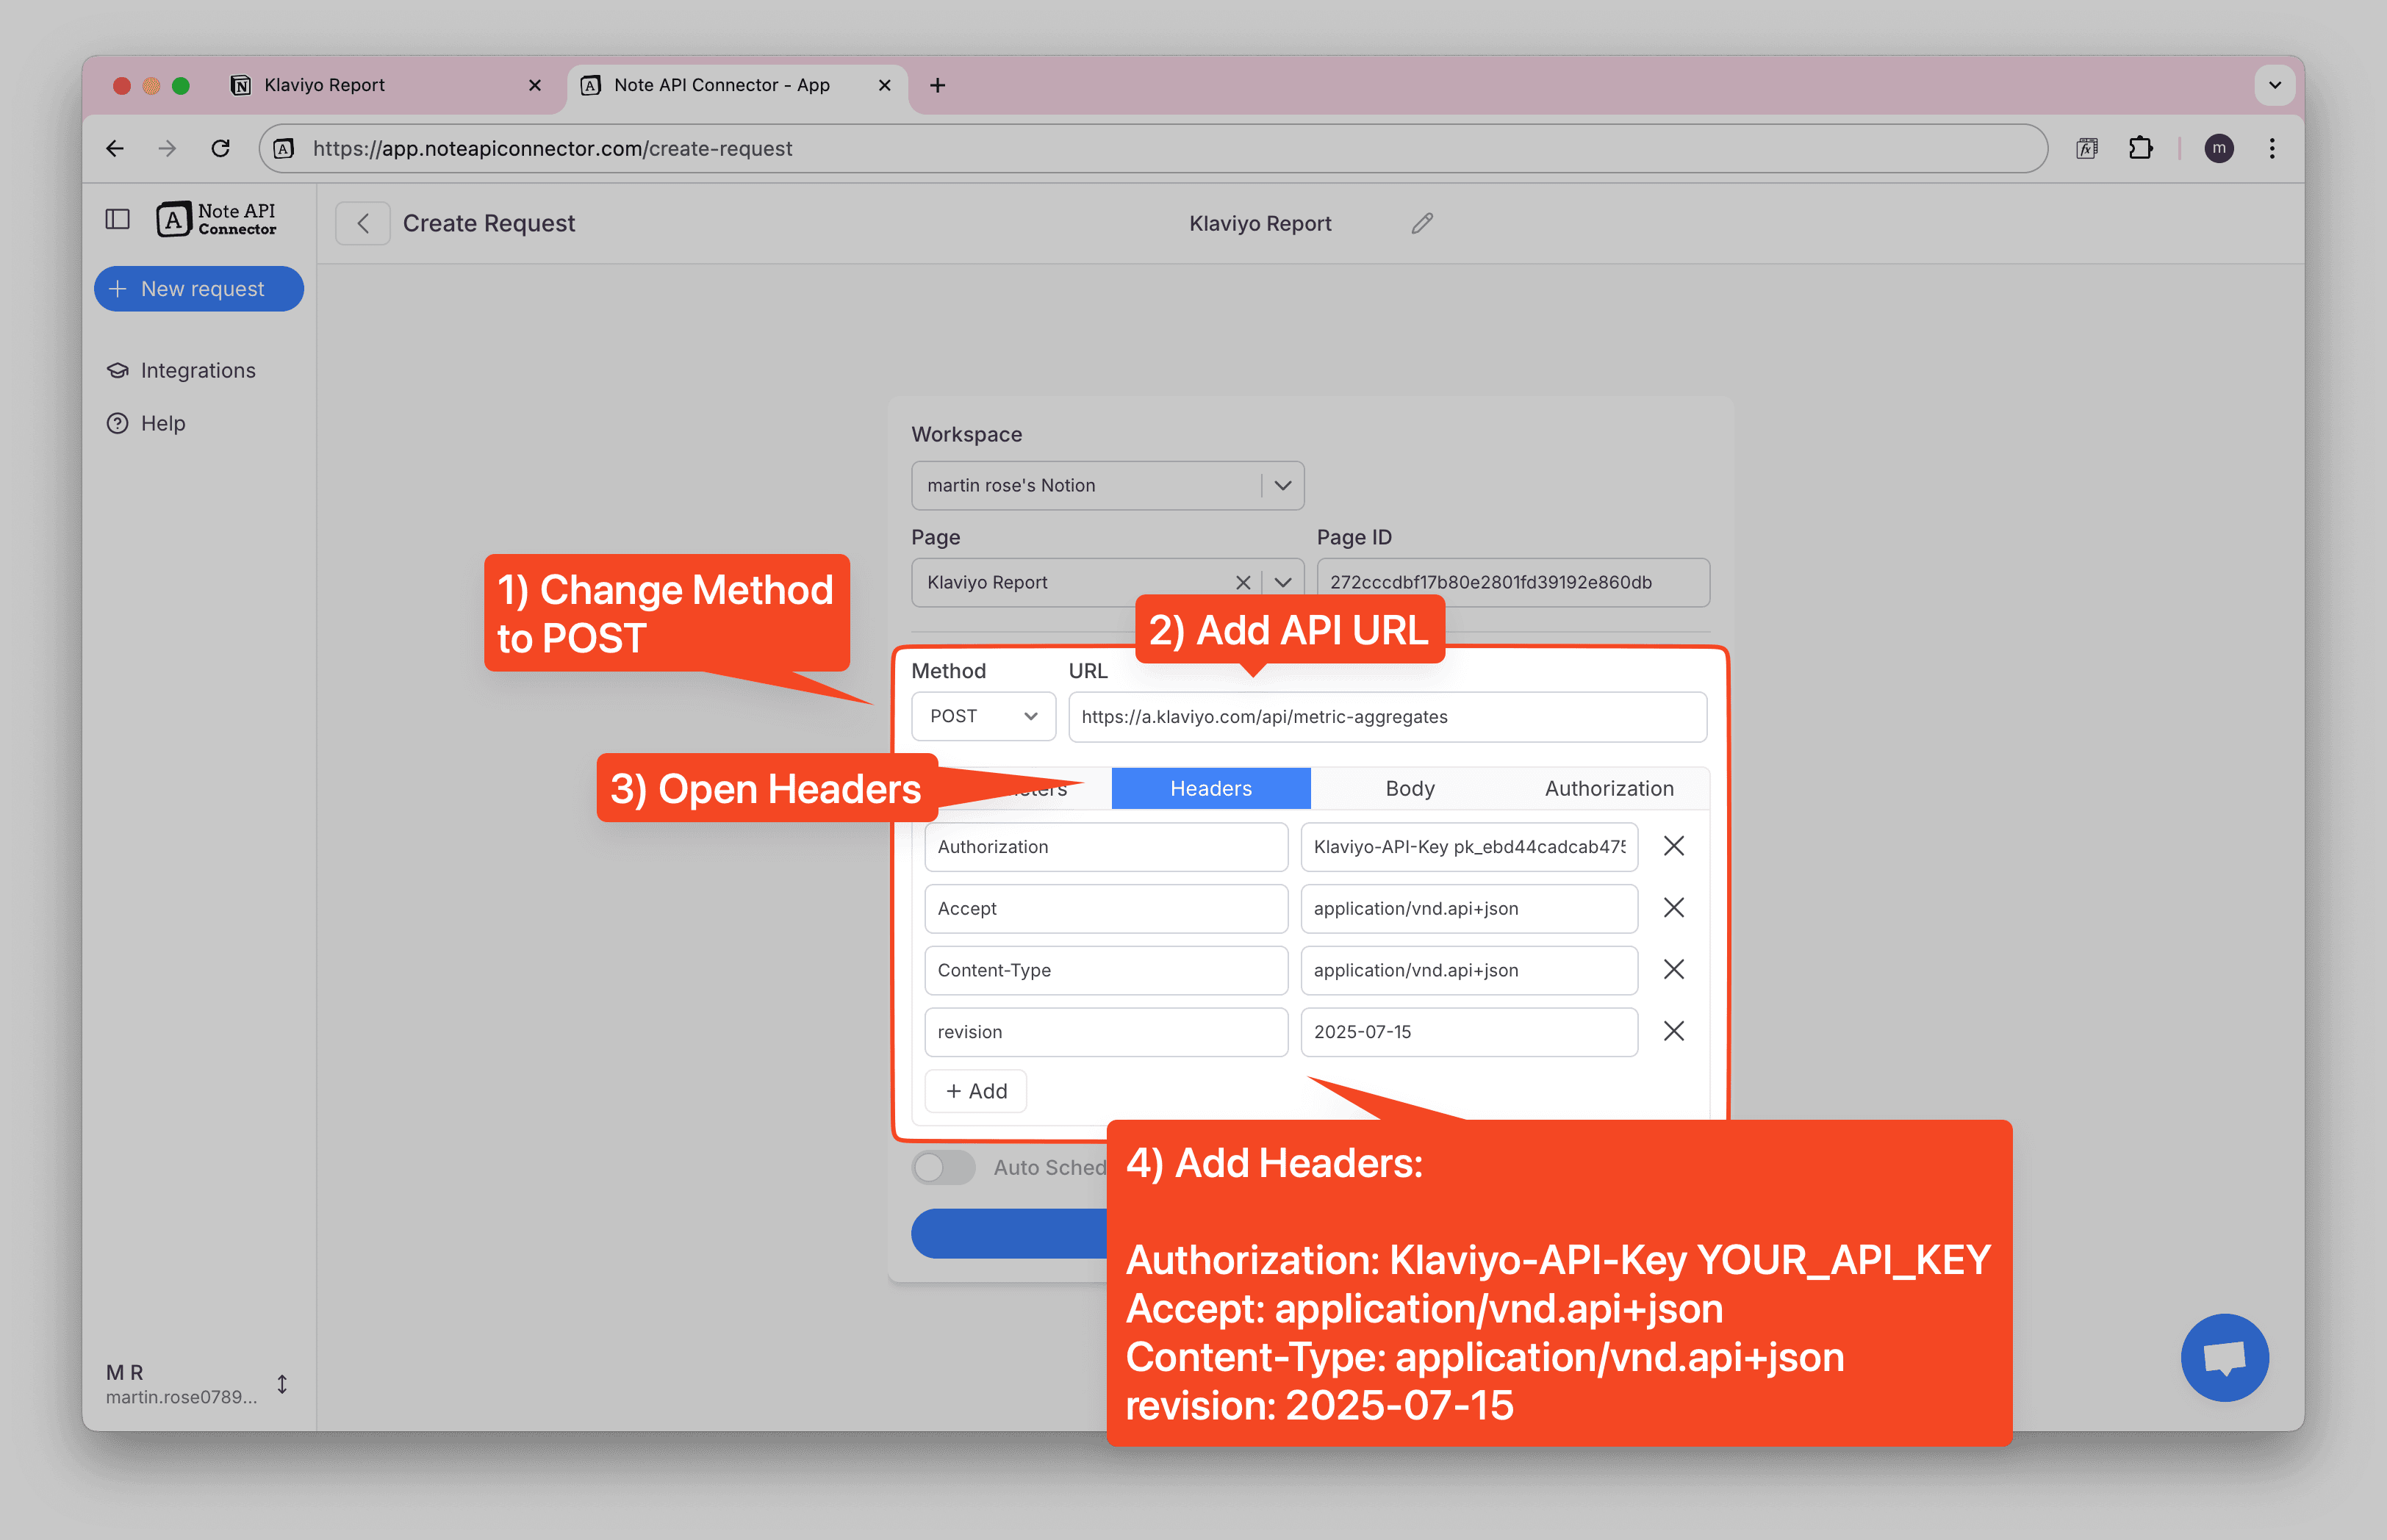The height and width of the screenshot is (1540, 2387).
Task: Open a new browser tab
Action: pos(937,85)
